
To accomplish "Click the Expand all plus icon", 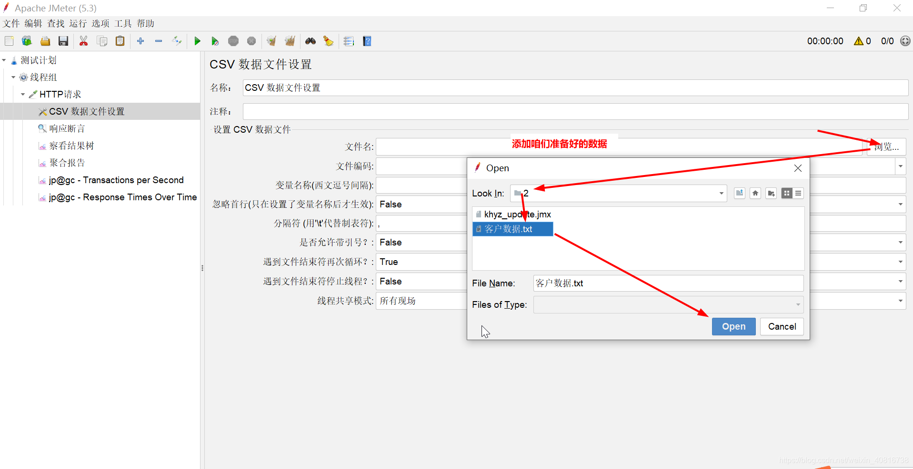I will (x=140, y=41).
